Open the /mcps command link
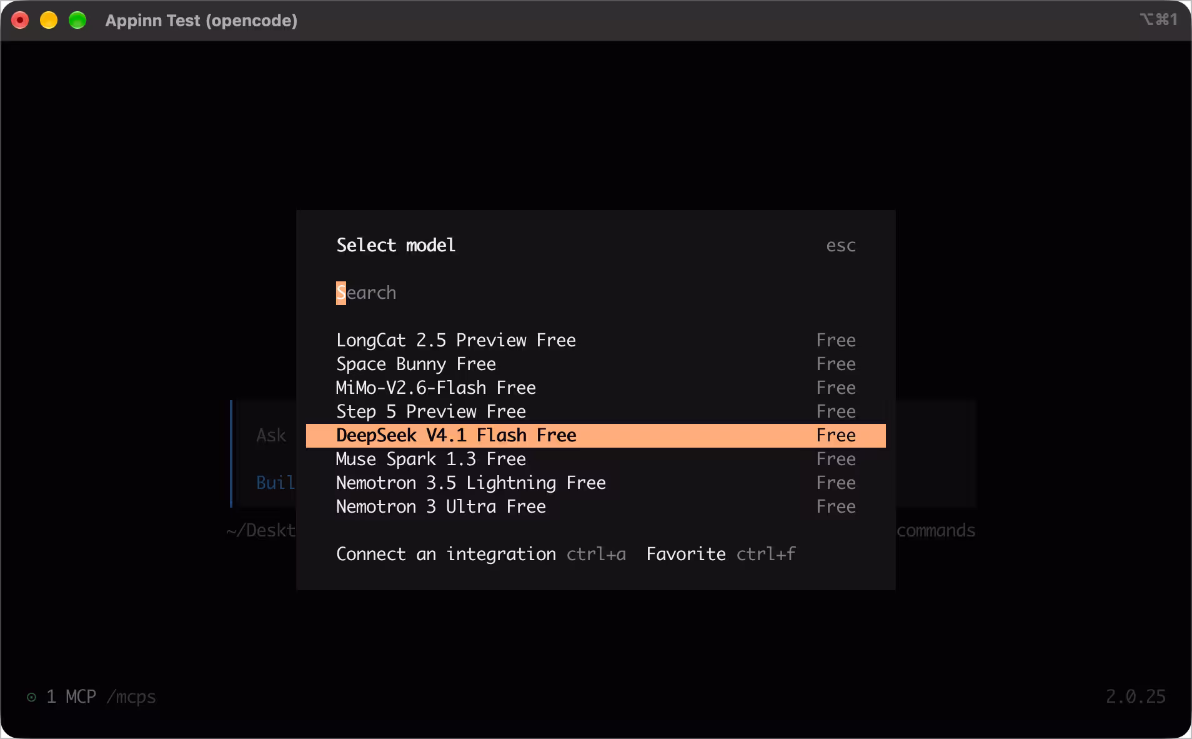The width and height of the screenshot is (1192, 739). pos(131,696)
